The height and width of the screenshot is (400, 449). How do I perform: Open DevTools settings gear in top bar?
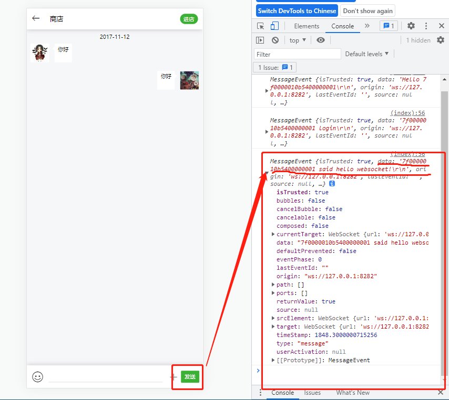pyautogui.click(x=411, y=26)
